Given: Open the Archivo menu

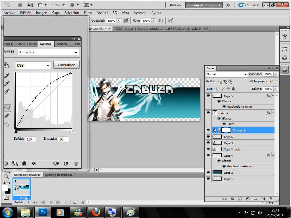Looking at the screenshot, I should coord(9,12).
